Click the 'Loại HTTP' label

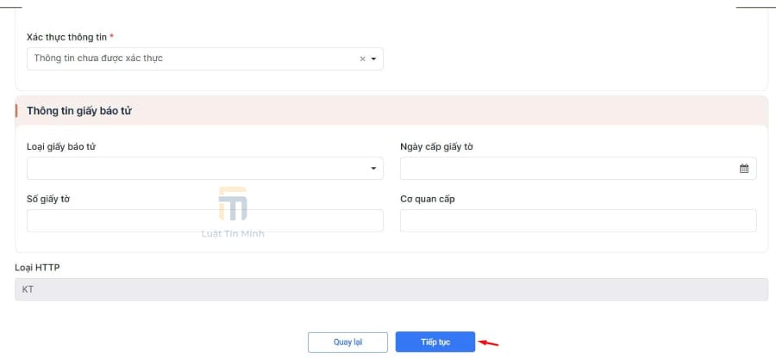(x=37, y=268)
